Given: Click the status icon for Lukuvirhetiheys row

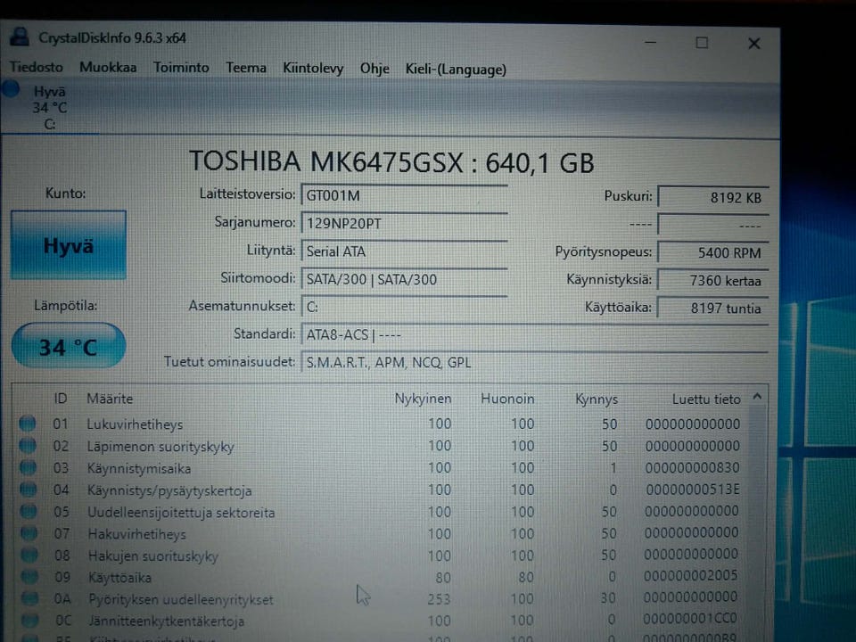Looking at the screenshot, I should click(x=28, y=423).
